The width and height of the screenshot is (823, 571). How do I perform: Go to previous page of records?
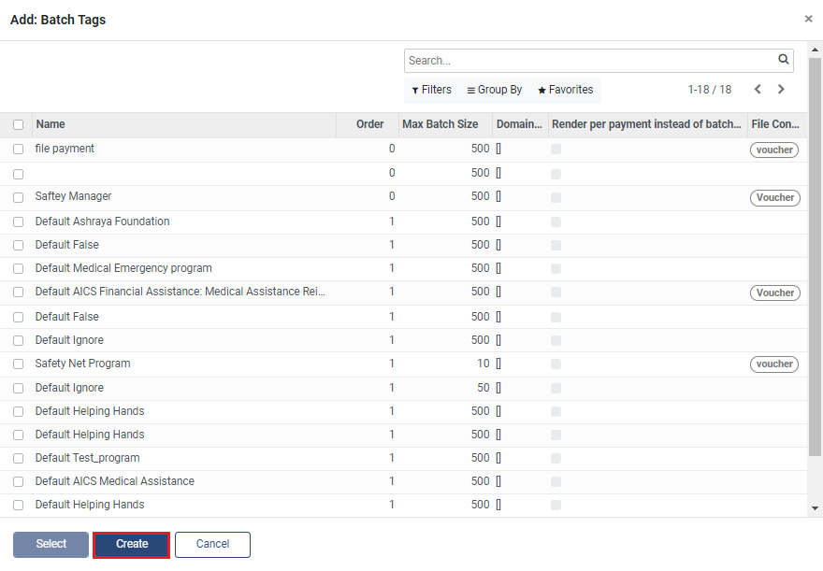(758, 90)
